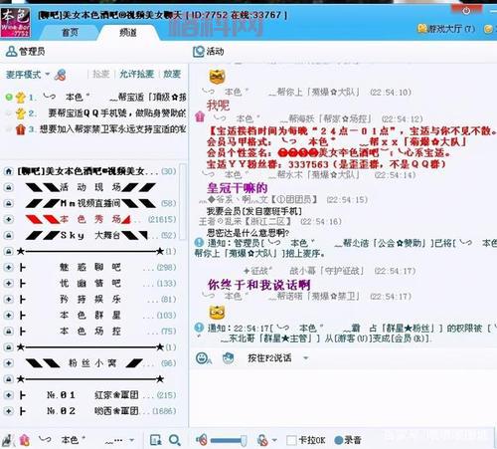
Task: Click chat message 你终于和我说话啊
Action: pos(258,285)
